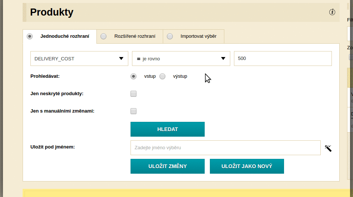The width and height of the screenshot is (353, 197).
Task: Toggle the cut-off checkbox at right edge
Action: 351,57
